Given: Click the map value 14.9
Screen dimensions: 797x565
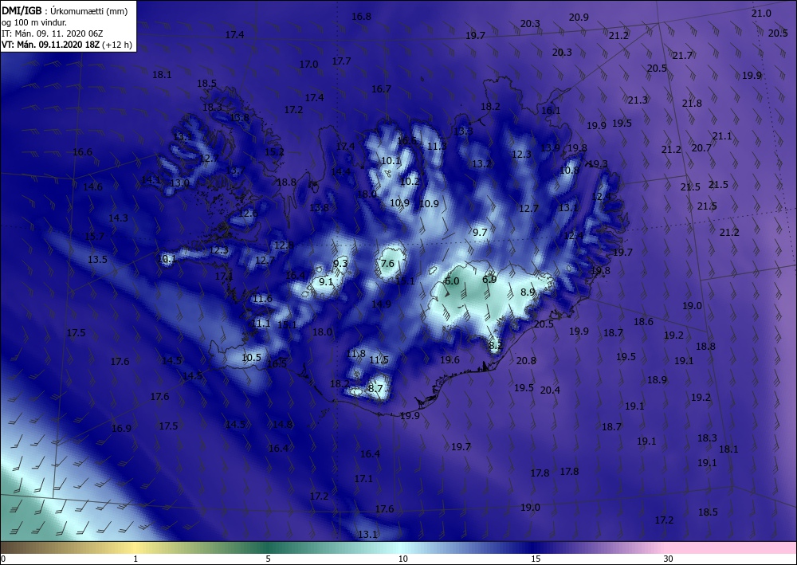Looking at the screenshot, I should (381, 304).
